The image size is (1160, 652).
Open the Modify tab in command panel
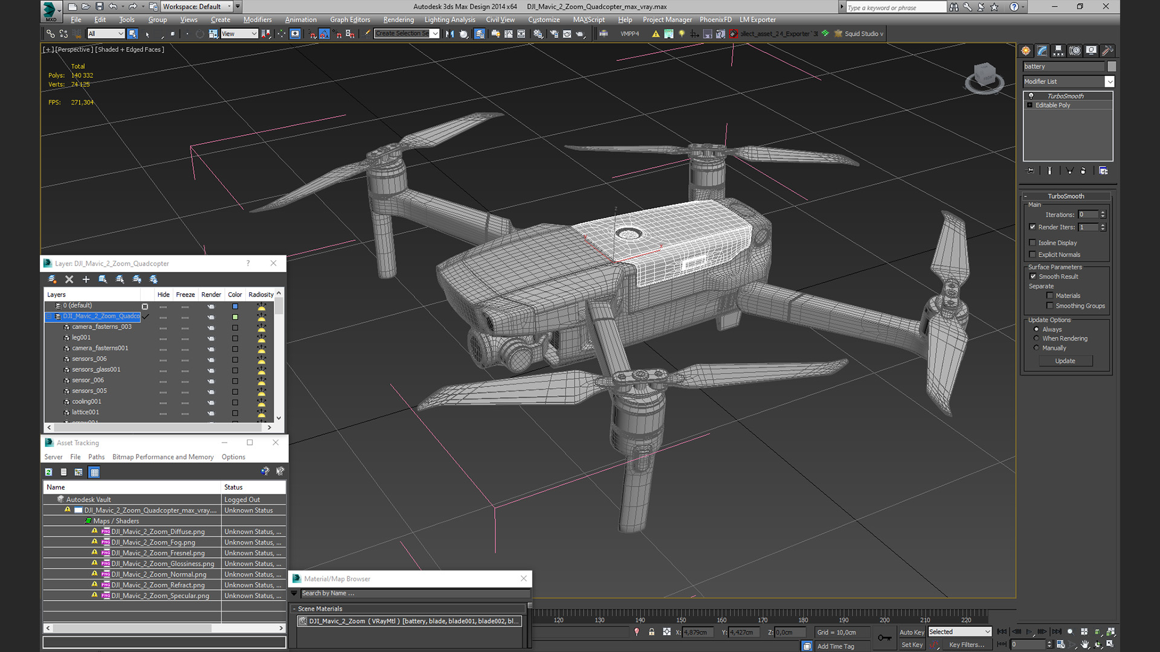(1042, 51)
